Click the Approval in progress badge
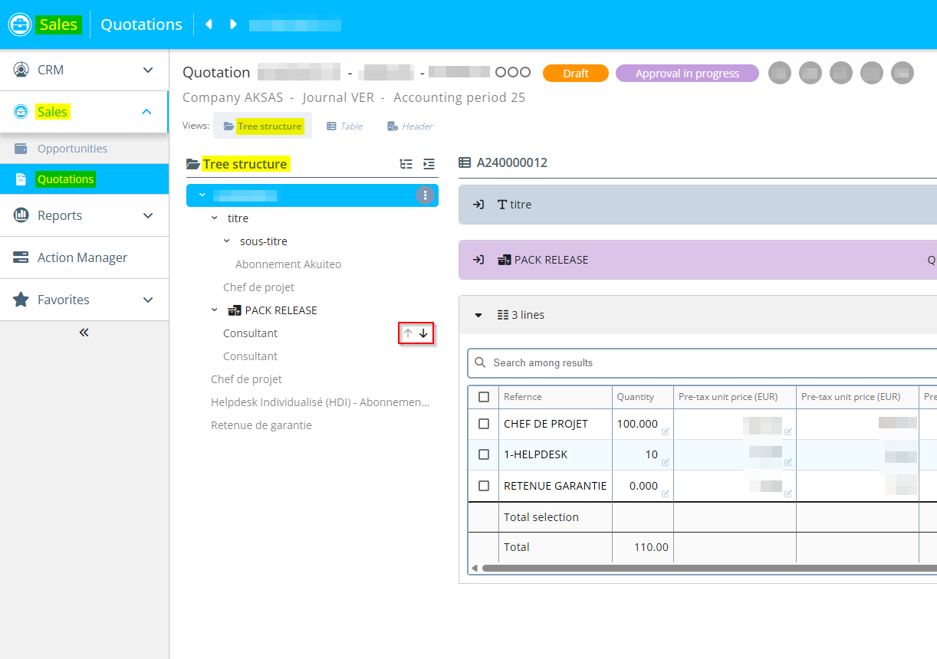This screenshot has width=937, height=659. 686,74
